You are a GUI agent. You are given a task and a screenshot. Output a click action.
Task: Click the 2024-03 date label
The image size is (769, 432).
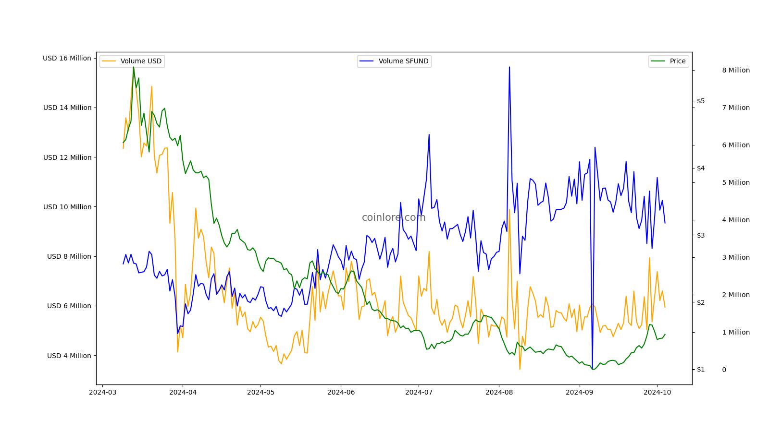coord(102,392)
